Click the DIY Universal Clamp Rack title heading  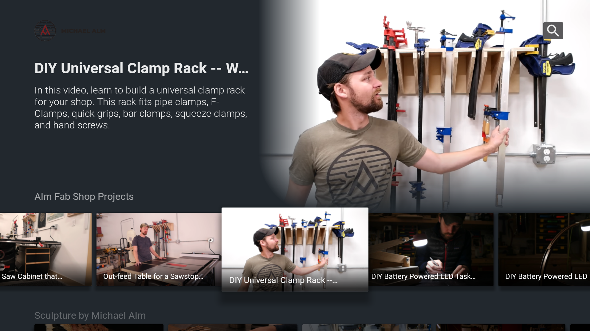point(141,68)
